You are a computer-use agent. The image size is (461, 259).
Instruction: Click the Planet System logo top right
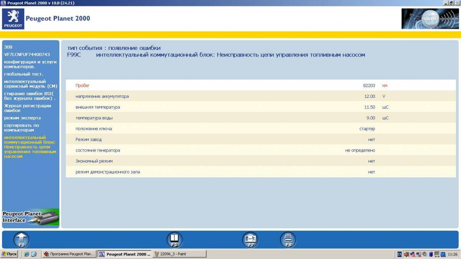pos(430,19)
